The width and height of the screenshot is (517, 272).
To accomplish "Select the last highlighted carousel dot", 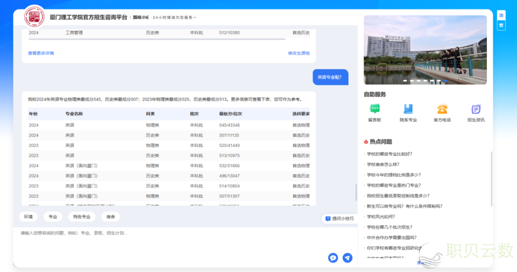I will pyautogui.click(x=446, y=81).
